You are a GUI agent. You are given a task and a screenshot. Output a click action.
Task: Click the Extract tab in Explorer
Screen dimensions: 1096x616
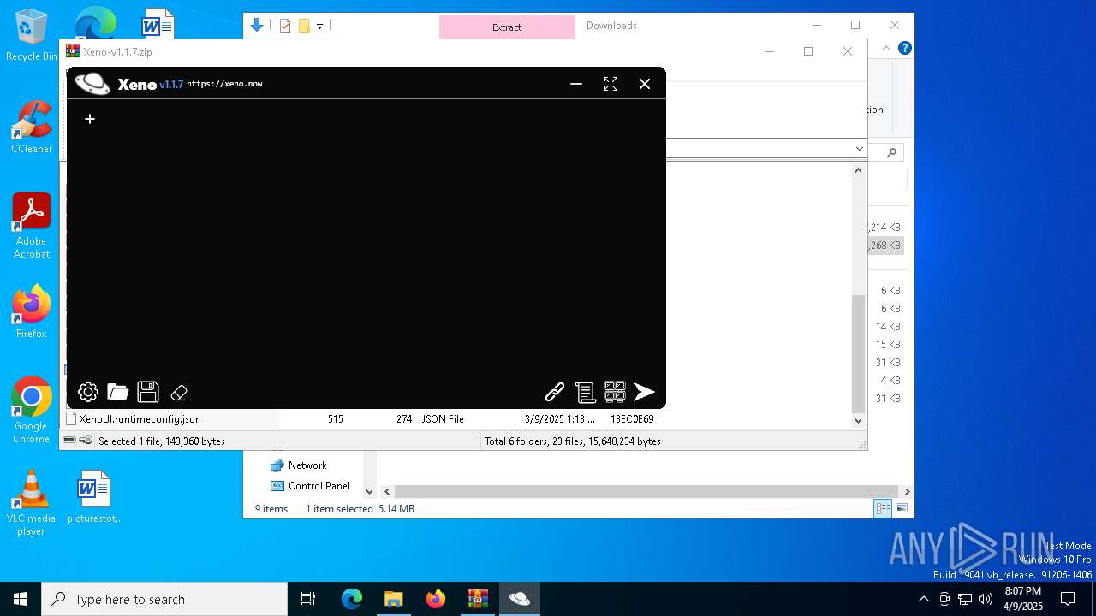coord(507,27)
